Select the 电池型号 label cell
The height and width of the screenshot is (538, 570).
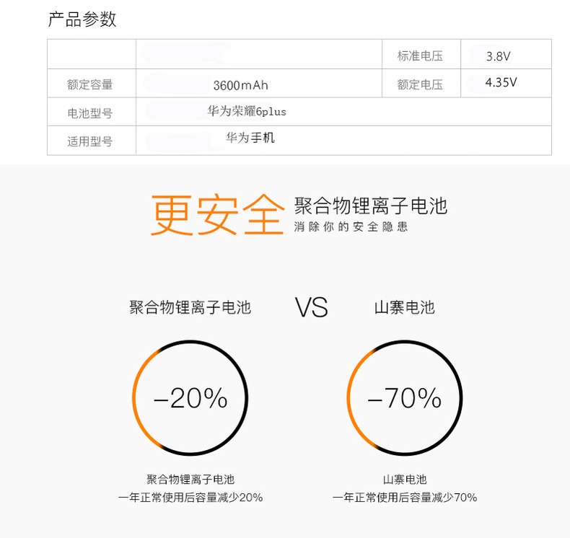tap(90, 113)
